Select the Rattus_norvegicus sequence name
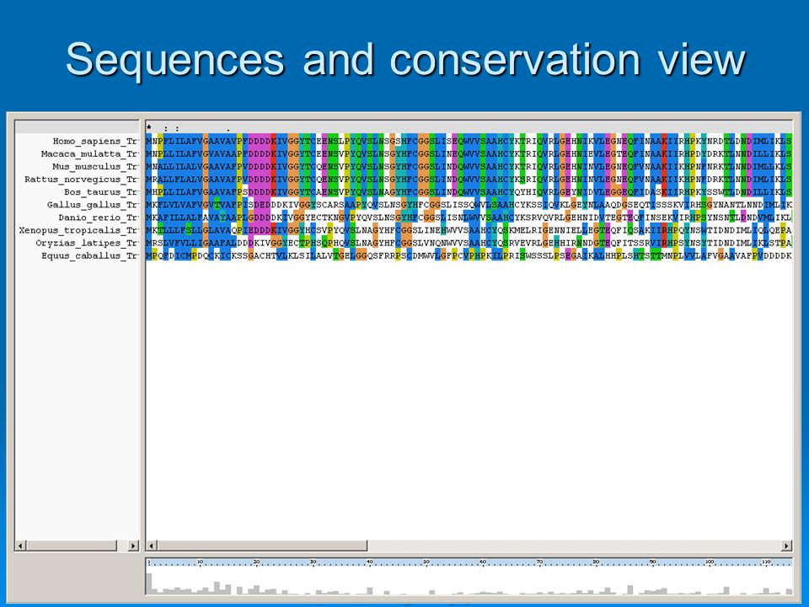The image size is (809, 607). pos(81,179)
